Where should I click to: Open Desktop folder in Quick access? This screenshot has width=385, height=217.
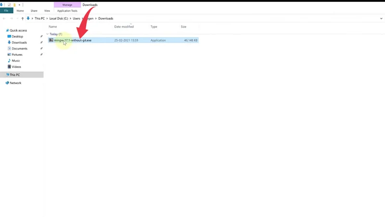pyautogui.click(x=17, y=36)
